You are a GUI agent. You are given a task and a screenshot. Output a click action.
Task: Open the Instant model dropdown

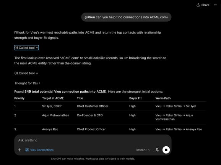click(x=143, y=150)
